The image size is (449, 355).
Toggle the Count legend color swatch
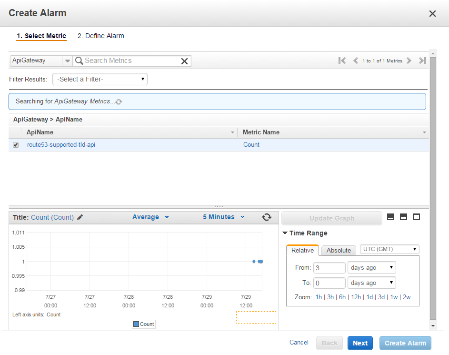(x=136, y=324)
